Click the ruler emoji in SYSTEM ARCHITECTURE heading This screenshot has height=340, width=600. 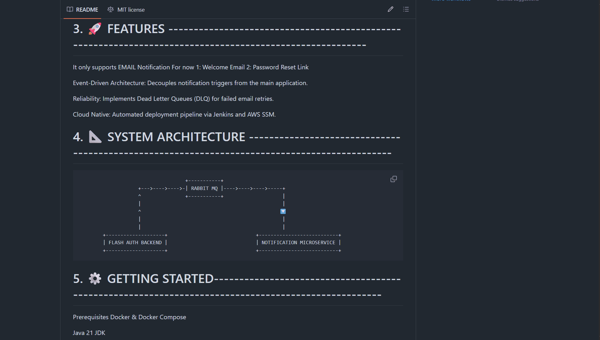(x=95, y=137)
